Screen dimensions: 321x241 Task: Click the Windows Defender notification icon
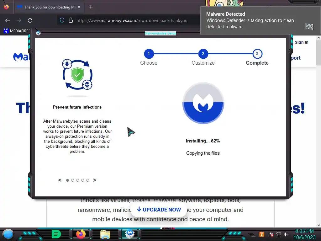tap(309, 27)
